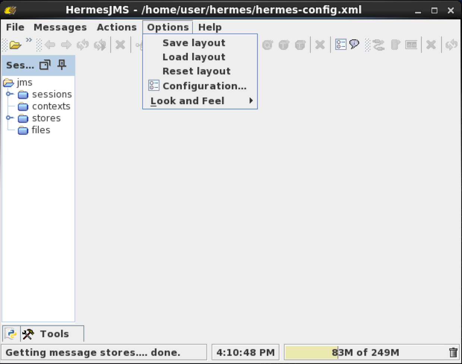462x364 pixels.
Task: Click the grey X beside the refresh icons
Action: [120, 45]
